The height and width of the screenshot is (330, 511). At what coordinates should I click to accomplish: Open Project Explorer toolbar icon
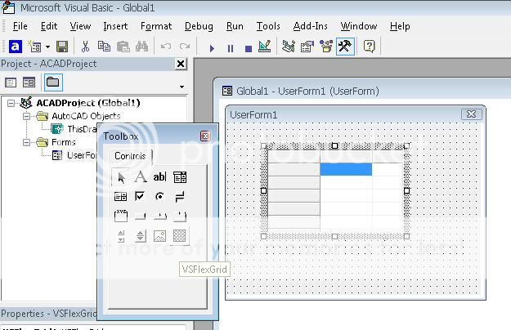point(289,47)
